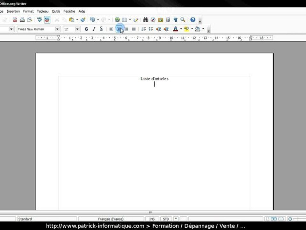Viewport: 306px width, 230px height.
Task: Expand the standard toolbar overflow handle
Action: click(200, 20)
